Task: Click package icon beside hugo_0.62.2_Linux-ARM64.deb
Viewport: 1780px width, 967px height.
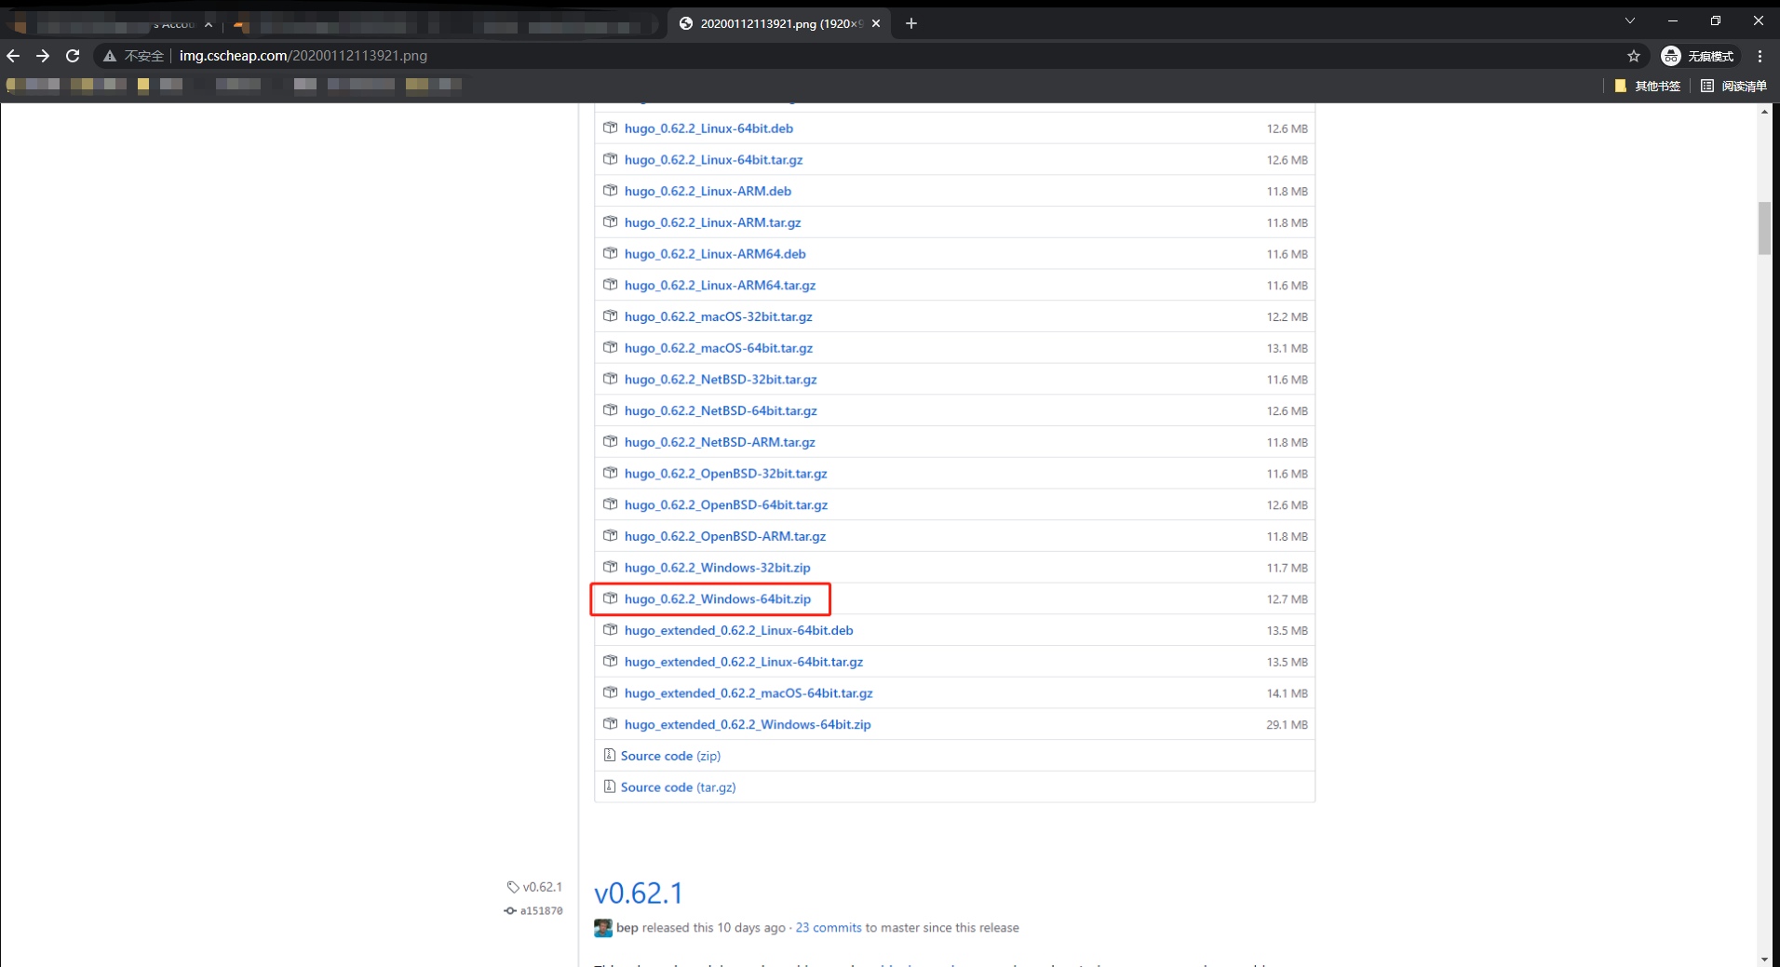Action: (x=611, y=253)
